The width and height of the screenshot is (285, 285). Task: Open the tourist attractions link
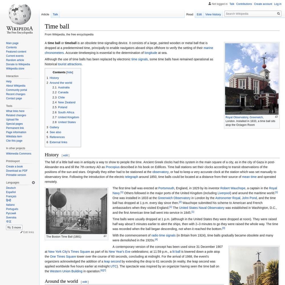tap(70, 64)
